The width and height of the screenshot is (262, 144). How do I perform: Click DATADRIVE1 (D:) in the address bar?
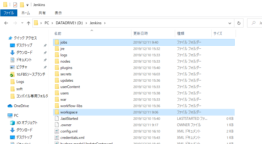[69, 23]
